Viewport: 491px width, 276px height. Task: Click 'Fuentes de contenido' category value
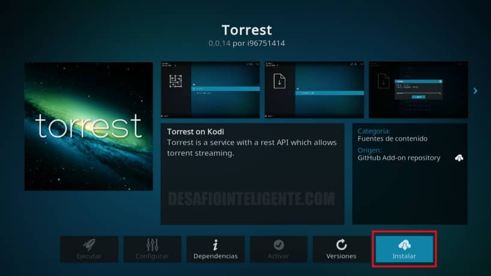point(392,138)
